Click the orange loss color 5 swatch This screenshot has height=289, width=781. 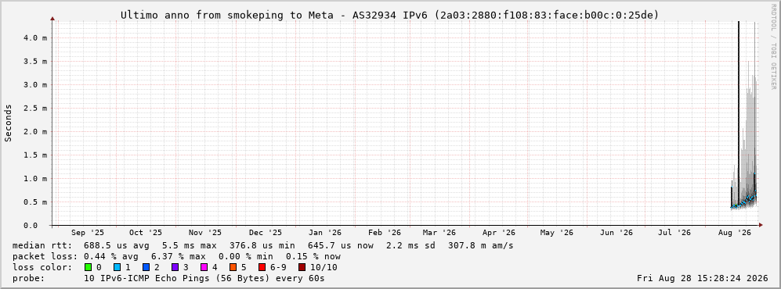[233, 268]
